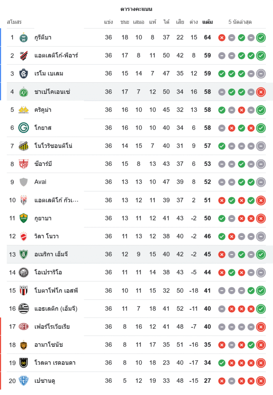The width and height of the screenshot is (273, 395).
Task: Open the วิลา โนวา team name link
Action: pyautogui.click(x=47, y=236)
